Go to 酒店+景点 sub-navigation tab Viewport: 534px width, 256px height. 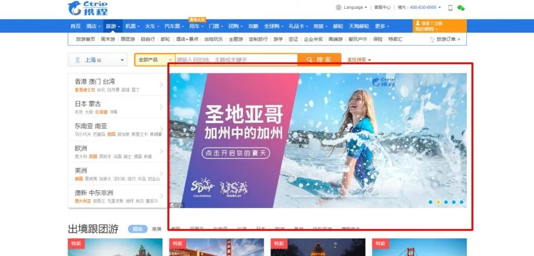[x=187, y=40]
